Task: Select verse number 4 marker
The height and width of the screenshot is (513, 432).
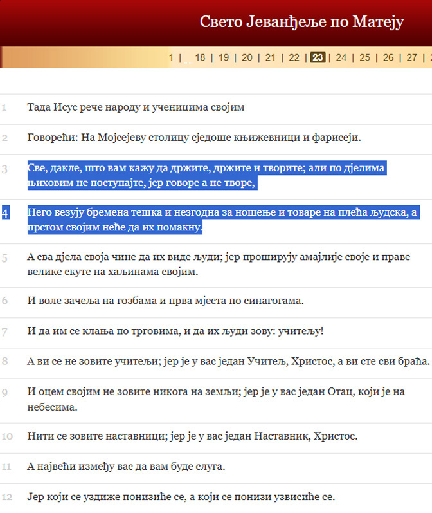Action: [4, 213]
